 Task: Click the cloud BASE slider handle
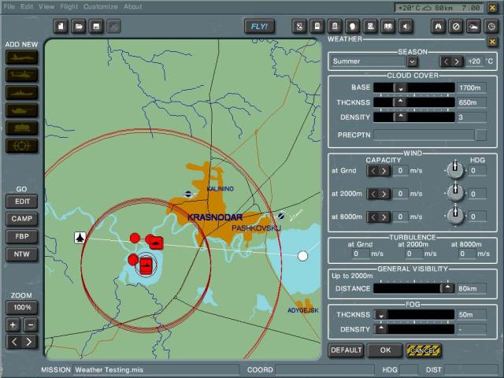[400, 87]
